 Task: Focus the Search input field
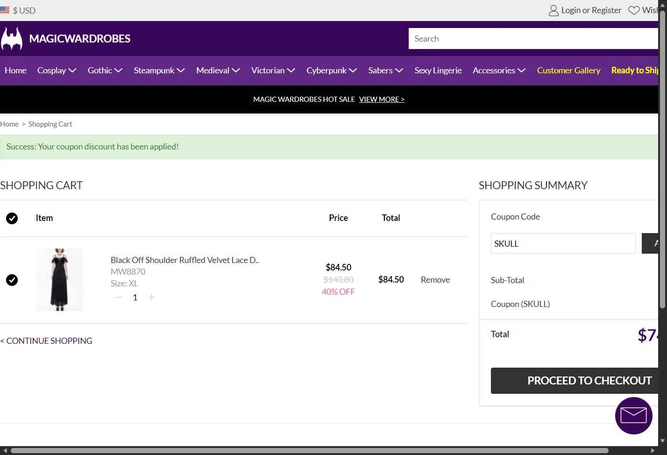point(533,39)
